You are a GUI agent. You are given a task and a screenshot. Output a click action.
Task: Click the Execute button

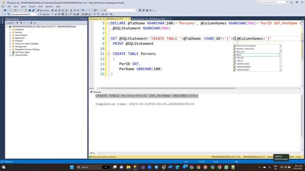44,14
